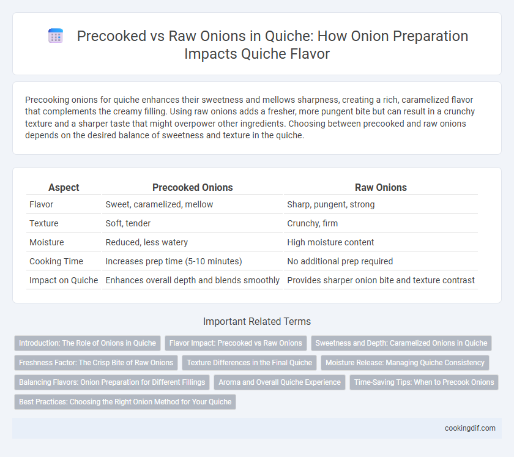
Task: Open 'Flavor Impact: Precooked vs Raw Onions' tag
Action: (x=236, y=343)
